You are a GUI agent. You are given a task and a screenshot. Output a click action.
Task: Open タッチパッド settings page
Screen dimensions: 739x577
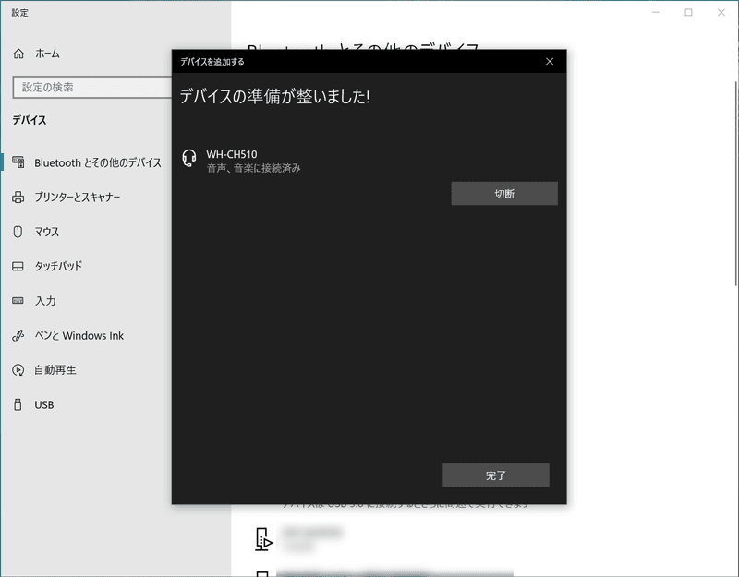(x=58, y=266)
